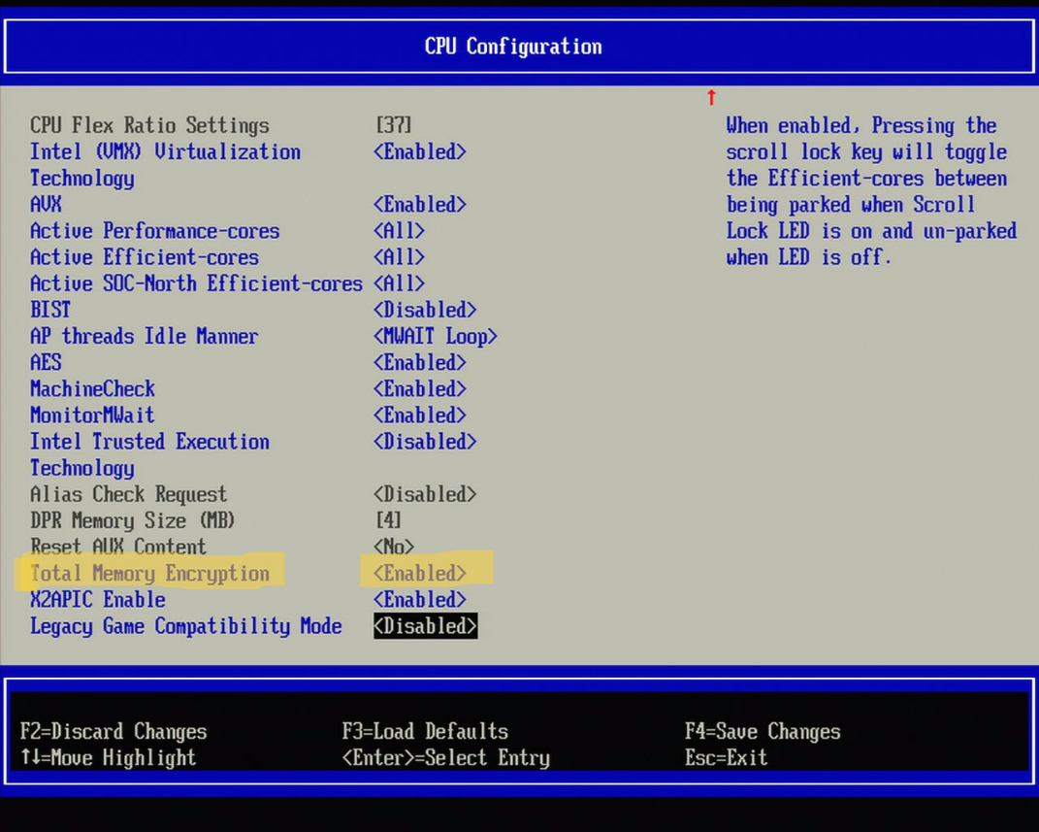Select Legacy Game Compatibility Mode value

pos(424,625)
